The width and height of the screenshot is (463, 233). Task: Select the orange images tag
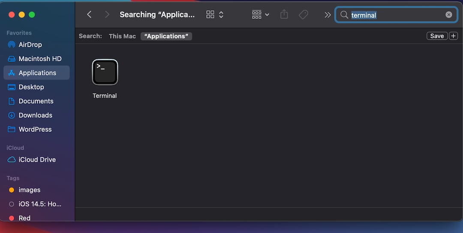tap(29, 190)
